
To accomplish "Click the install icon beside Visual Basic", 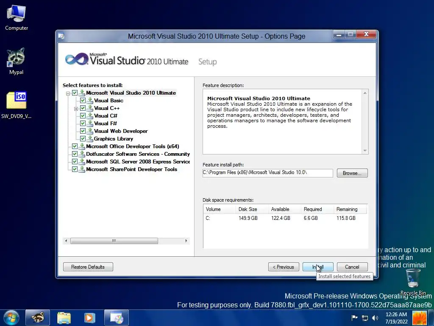I will (90, 100).
